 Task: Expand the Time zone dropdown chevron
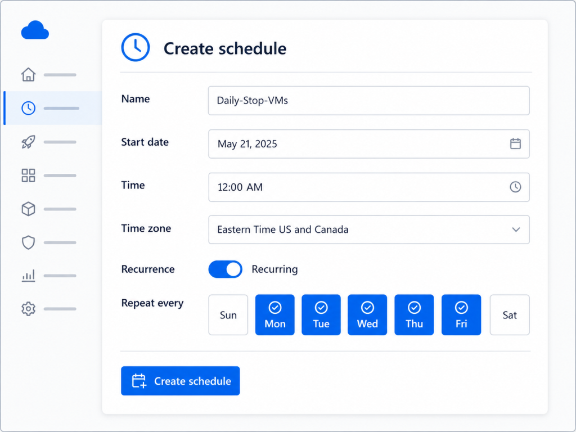516,229
